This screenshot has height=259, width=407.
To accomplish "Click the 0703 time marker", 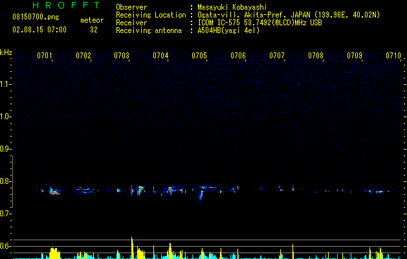I will [x=122, y=56].
